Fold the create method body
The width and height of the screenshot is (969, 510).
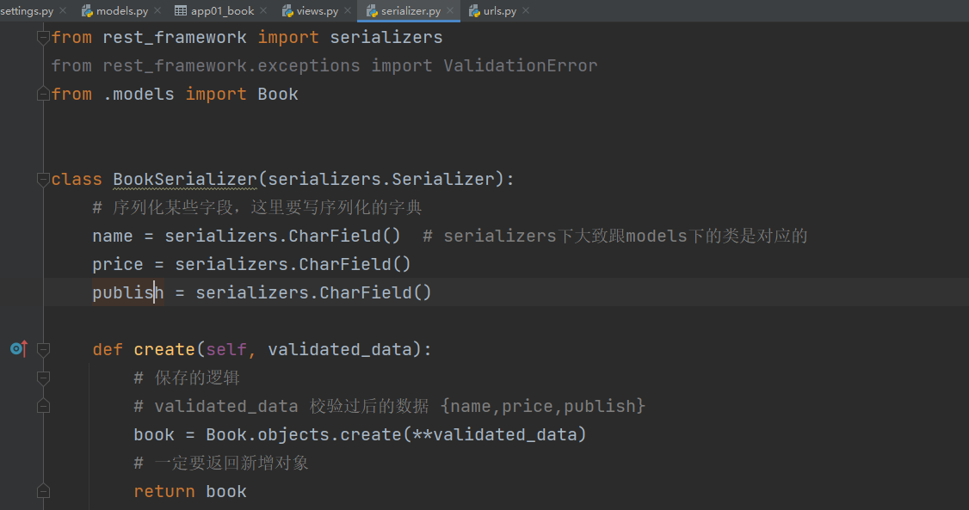point(43,350)
